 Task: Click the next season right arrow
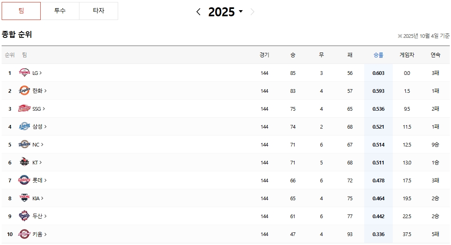[252, 12]
